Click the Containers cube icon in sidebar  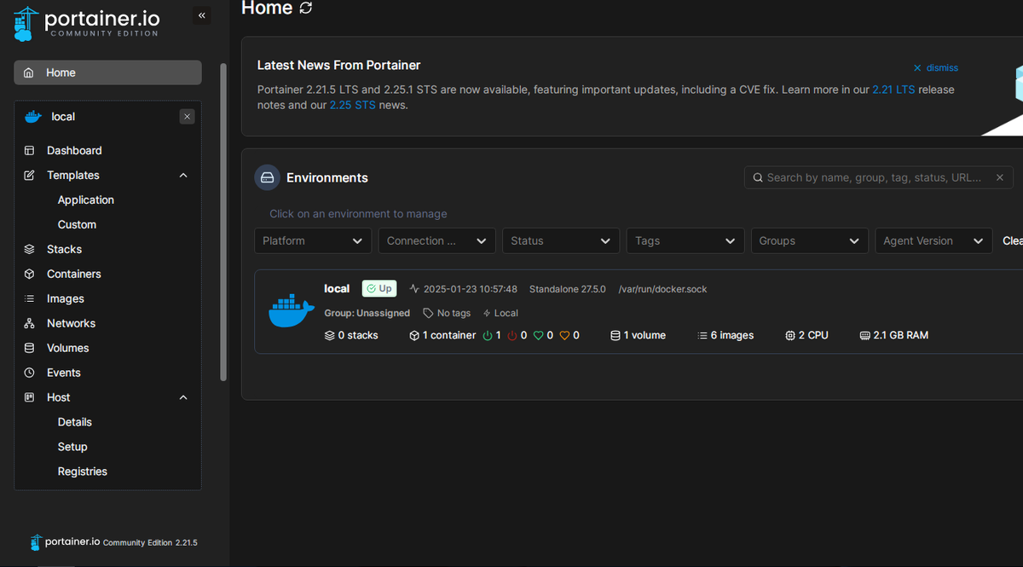(30, 274)
